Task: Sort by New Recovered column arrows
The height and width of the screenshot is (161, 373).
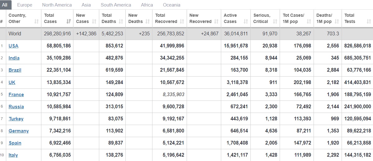Action: [216, 22]
